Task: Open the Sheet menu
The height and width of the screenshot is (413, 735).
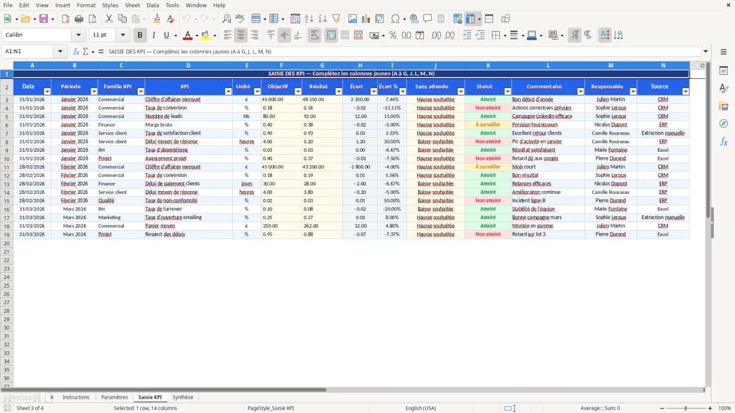Action: 132,5
